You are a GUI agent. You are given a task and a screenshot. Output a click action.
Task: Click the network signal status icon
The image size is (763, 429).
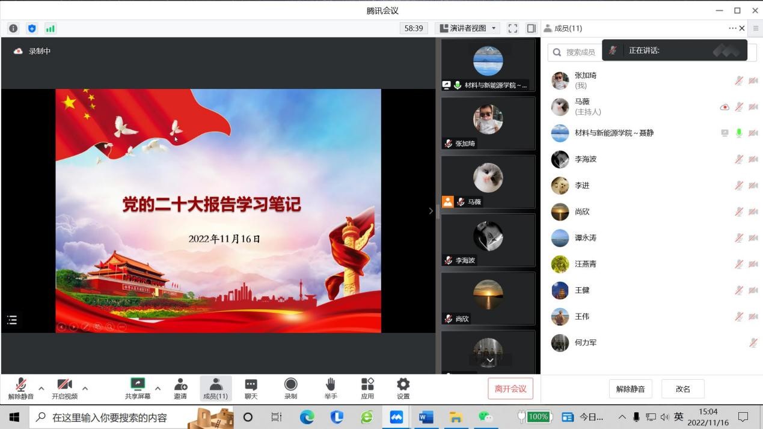pos(51,28)
